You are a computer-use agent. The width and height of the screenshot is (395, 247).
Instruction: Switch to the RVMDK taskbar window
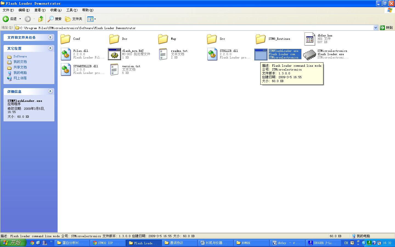click(252, 243)
